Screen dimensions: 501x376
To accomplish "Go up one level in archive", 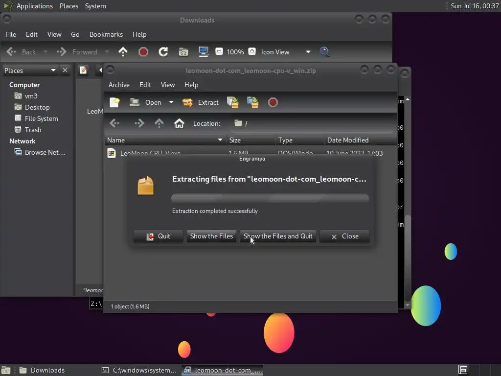I will click(159, 123).
